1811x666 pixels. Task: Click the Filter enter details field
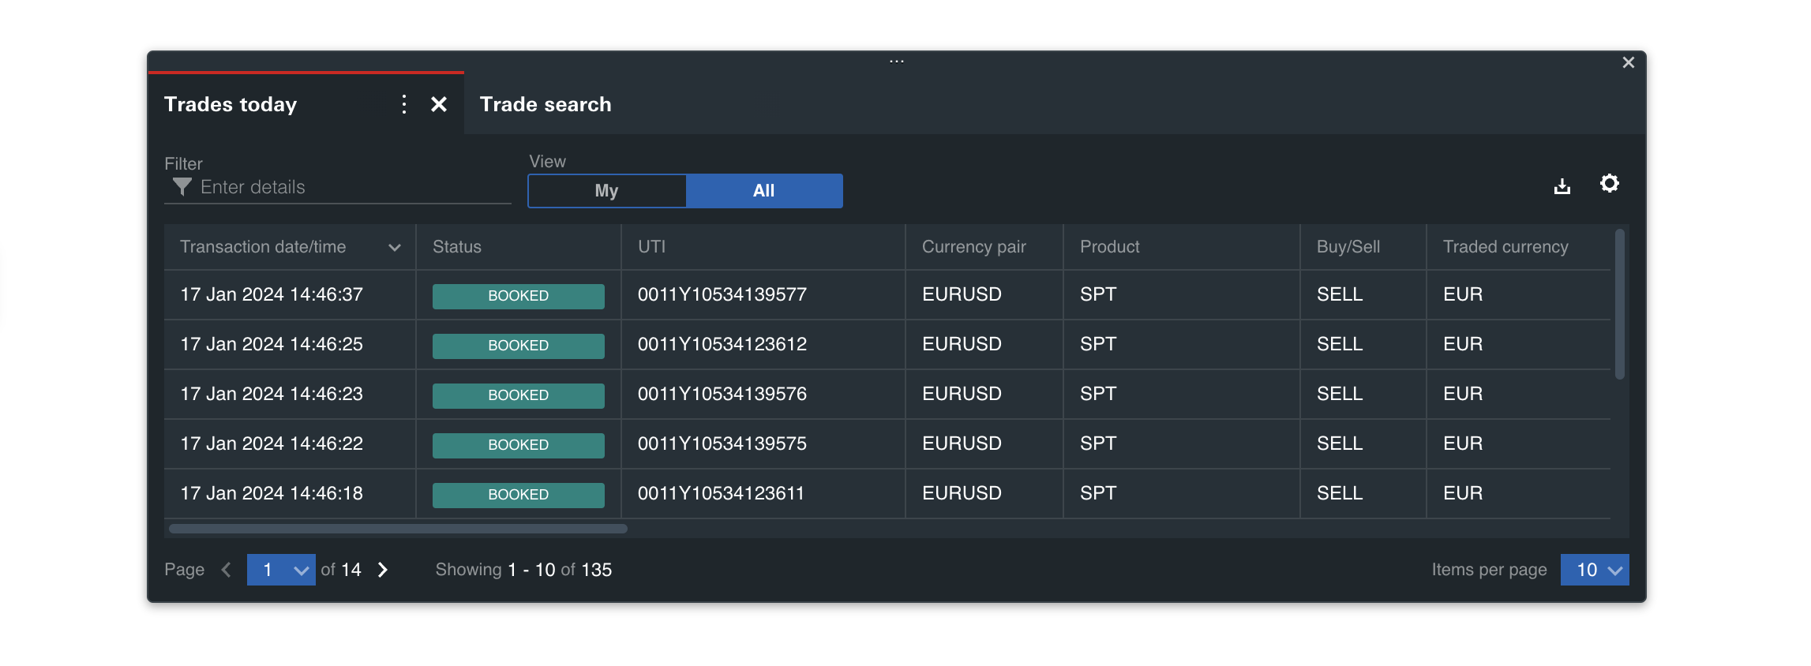coord(347,188)
